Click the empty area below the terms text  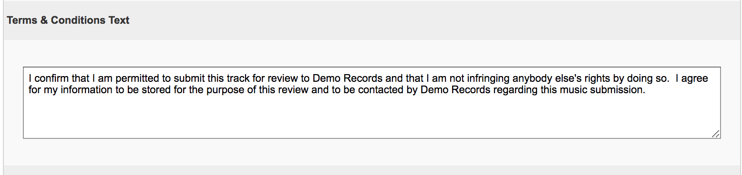coord(372,117)
